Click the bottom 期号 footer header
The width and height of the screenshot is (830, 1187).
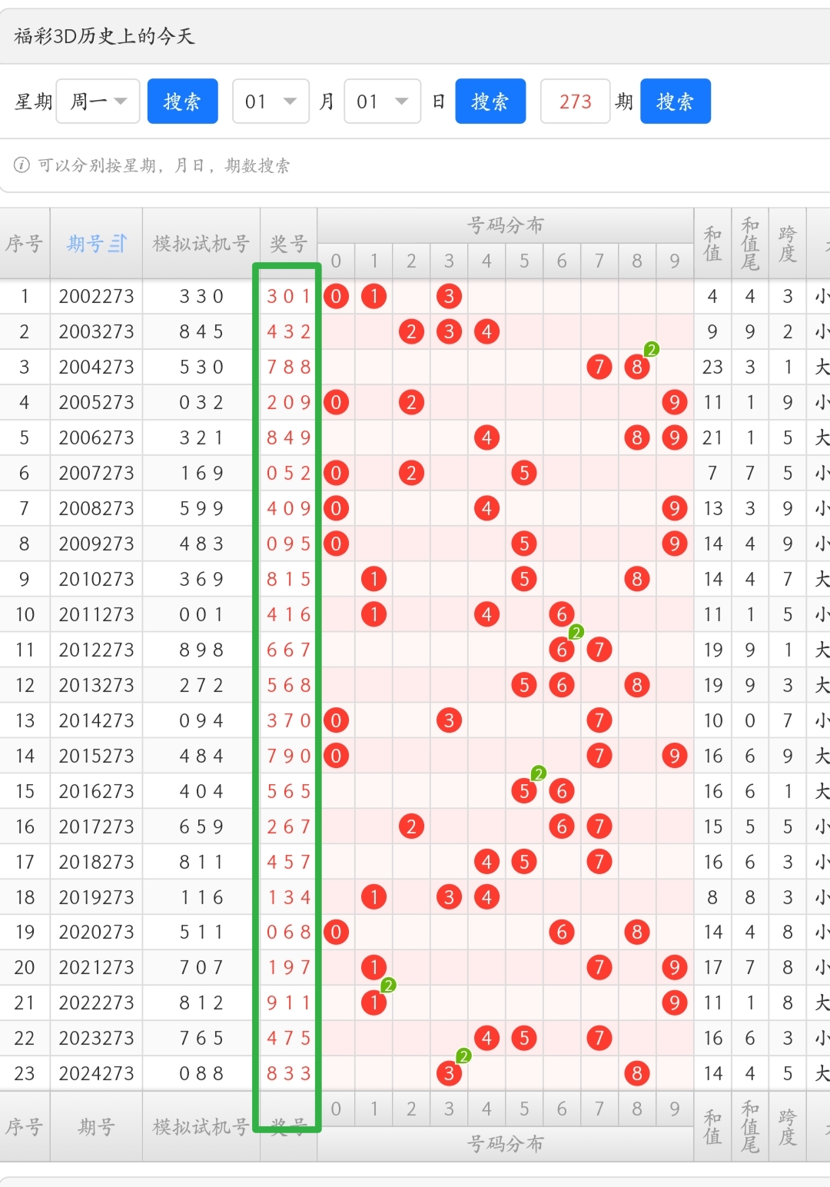pyautogui.click(x=96, y=1127)
